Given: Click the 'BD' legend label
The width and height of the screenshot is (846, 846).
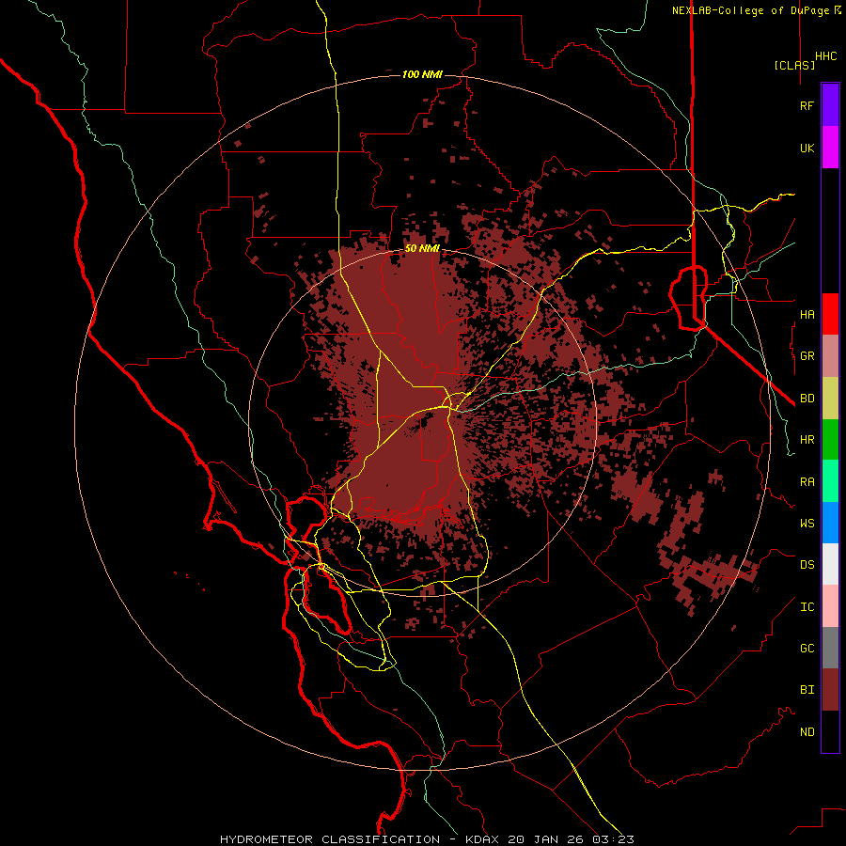Looking at the screenshot, I should point(807,399).
